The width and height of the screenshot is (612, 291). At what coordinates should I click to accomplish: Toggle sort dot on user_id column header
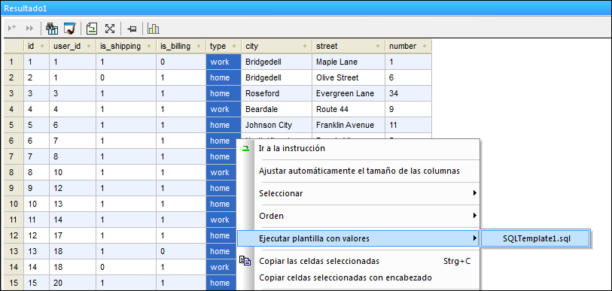(89, 46)
